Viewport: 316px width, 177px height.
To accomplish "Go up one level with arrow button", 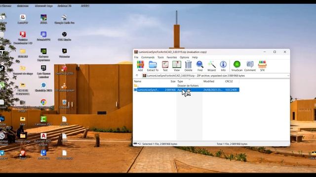I will tap(137, 75).
